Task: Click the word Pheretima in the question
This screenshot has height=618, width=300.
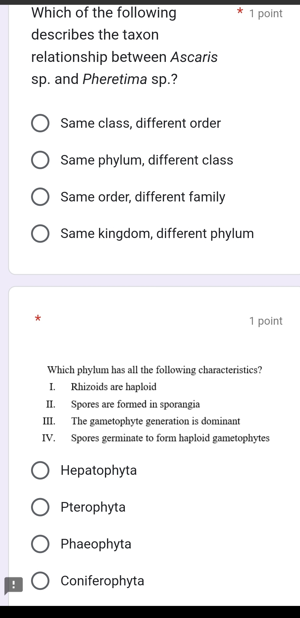Action: 113,79
